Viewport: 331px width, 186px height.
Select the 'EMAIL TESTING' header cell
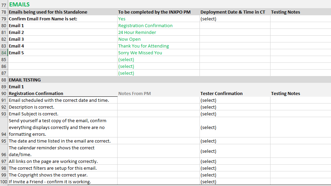tap(25, 80)
